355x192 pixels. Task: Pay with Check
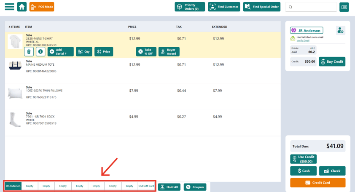[x=332, y=171]
